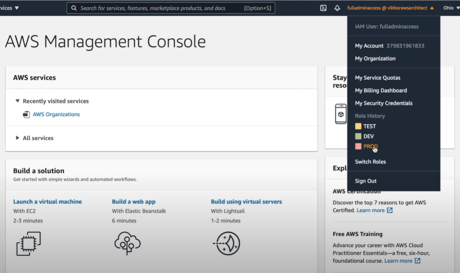Click Launch a virtual machine
This screenshot has width=460, height=273.
[x=47, y=201]
